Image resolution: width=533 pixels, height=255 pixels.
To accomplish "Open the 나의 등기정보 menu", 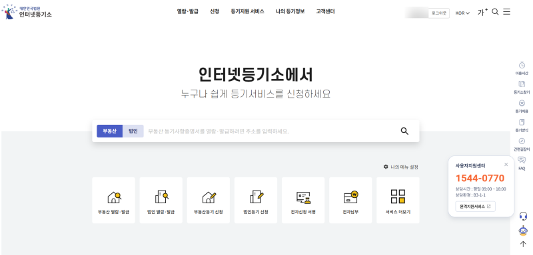I will pos(290,11).
